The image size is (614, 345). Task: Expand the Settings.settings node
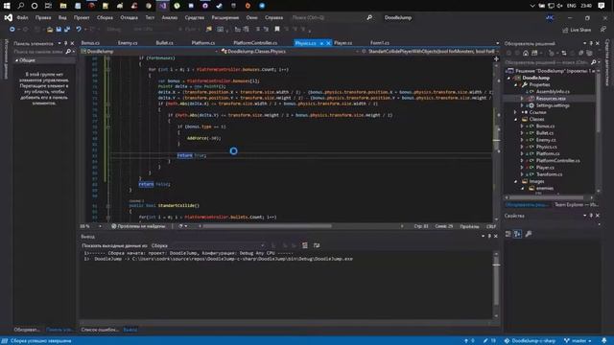point(522,105)
